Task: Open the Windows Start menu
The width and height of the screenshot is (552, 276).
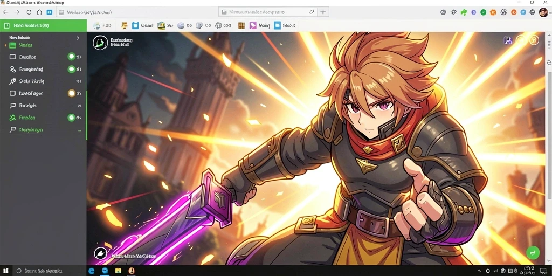Action: [6, 271]
